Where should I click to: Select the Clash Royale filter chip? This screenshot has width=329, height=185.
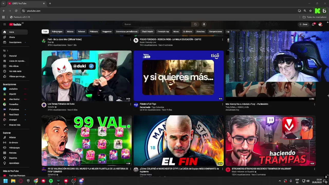click(x=148, y=32)
